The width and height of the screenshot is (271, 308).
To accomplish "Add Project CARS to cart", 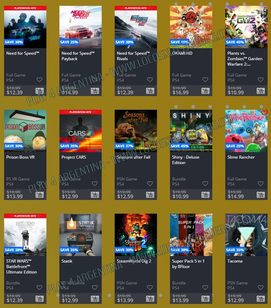I will tap(95, 195).
